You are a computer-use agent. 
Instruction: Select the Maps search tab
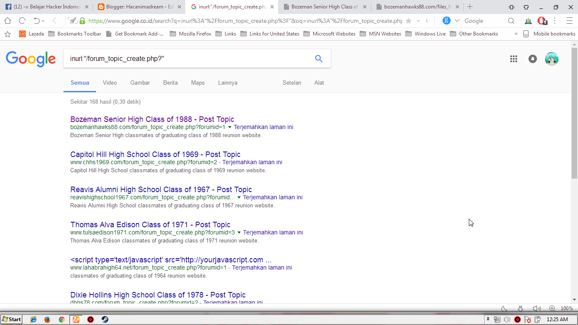pyautogui.click(x=198, y=83)
